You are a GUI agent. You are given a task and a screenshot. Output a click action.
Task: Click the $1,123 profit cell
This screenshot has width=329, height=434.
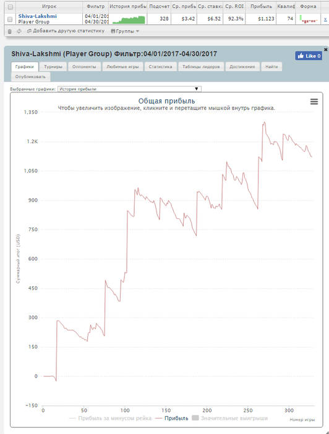click(261, 19)
